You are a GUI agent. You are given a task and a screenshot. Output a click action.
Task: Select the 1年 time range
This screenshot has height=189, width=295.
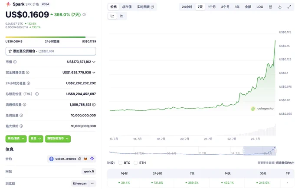[237, 7]
